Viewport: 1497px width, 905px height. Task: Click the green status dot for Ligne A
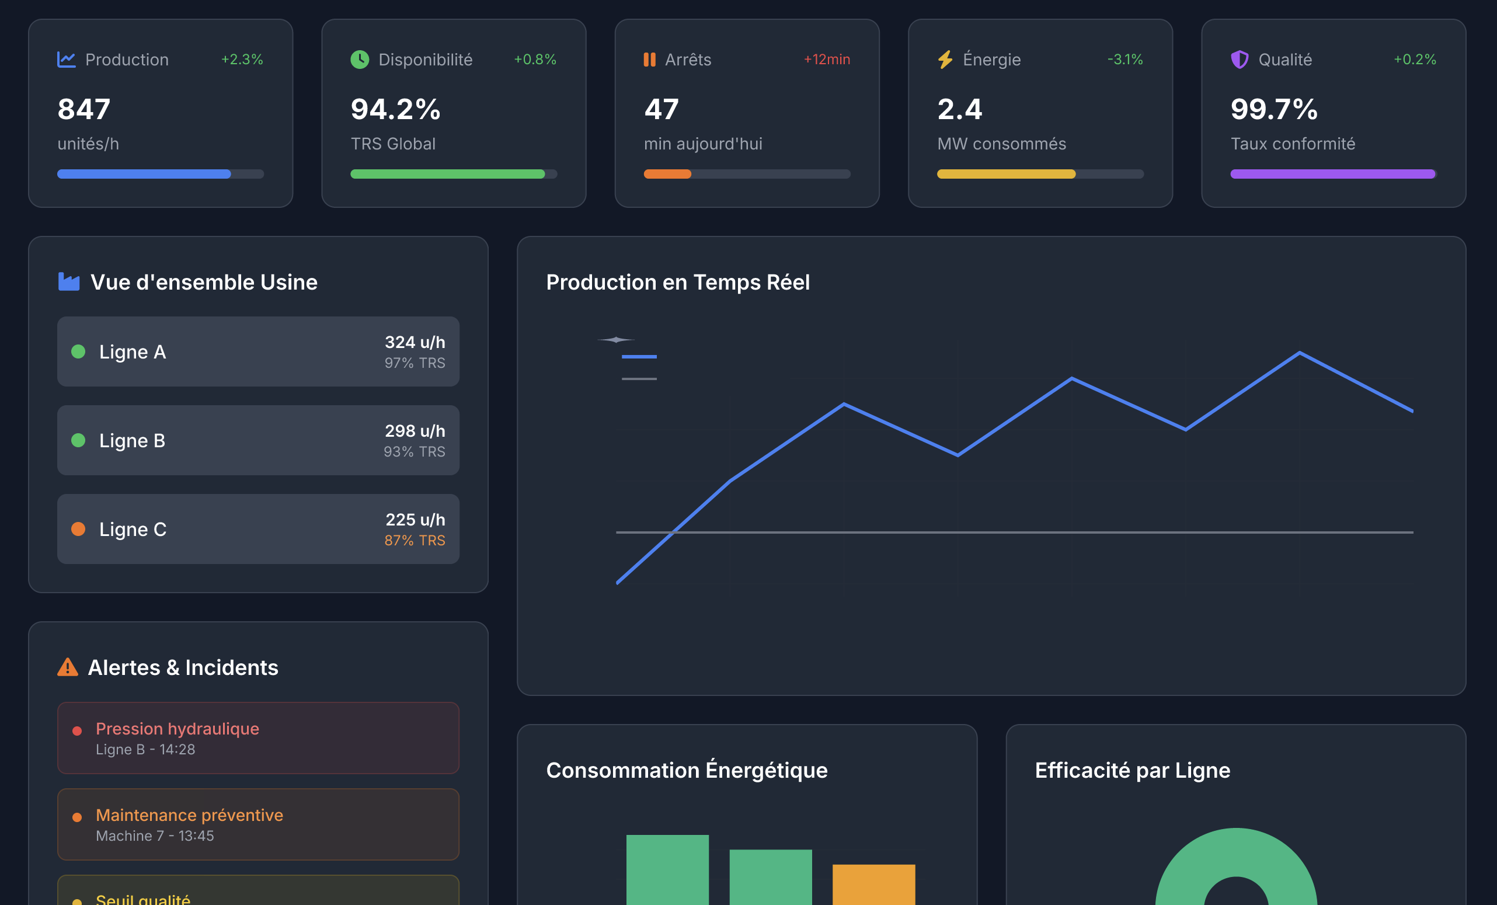coord(79,351)
